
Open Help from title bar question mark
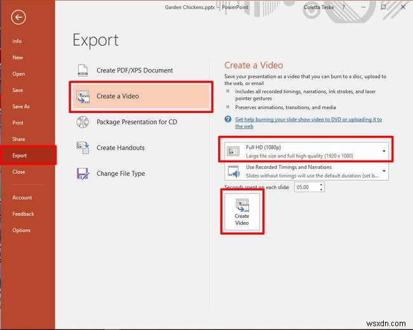point(344,7)
